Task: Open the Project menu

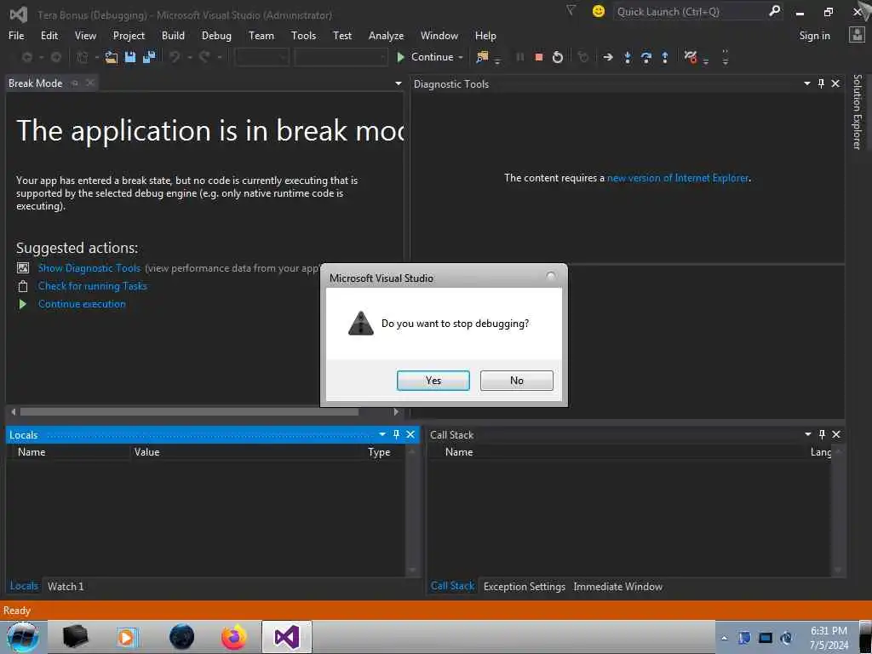Action: pyautogui.click(x=129, y=36)
